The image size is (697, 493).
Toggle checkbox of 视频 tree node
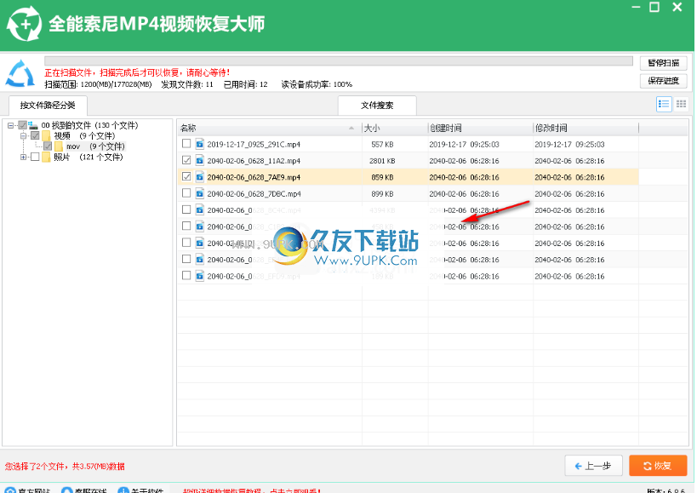tap(35, 135)
